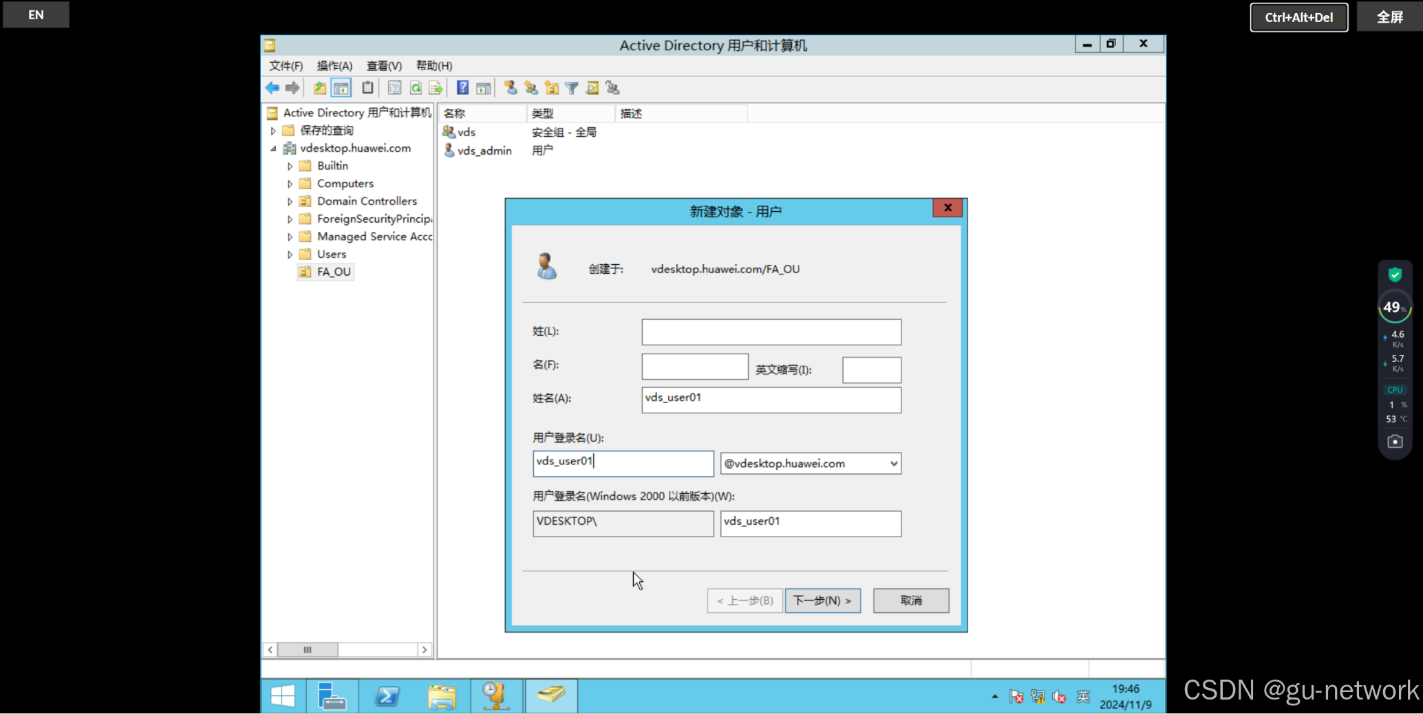The height and width of the screenshot is (714, 1423).
Task: Collapse the vdesktop.huawei.com domain node
Action: coord(273,149)
